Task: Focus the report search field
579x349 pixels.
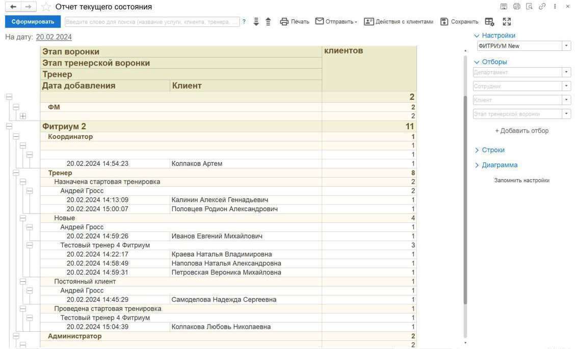Action: (x=152, y=22)
